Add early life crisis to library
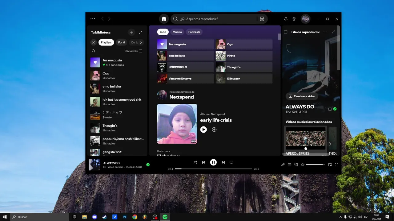 [x=214, y=130]
